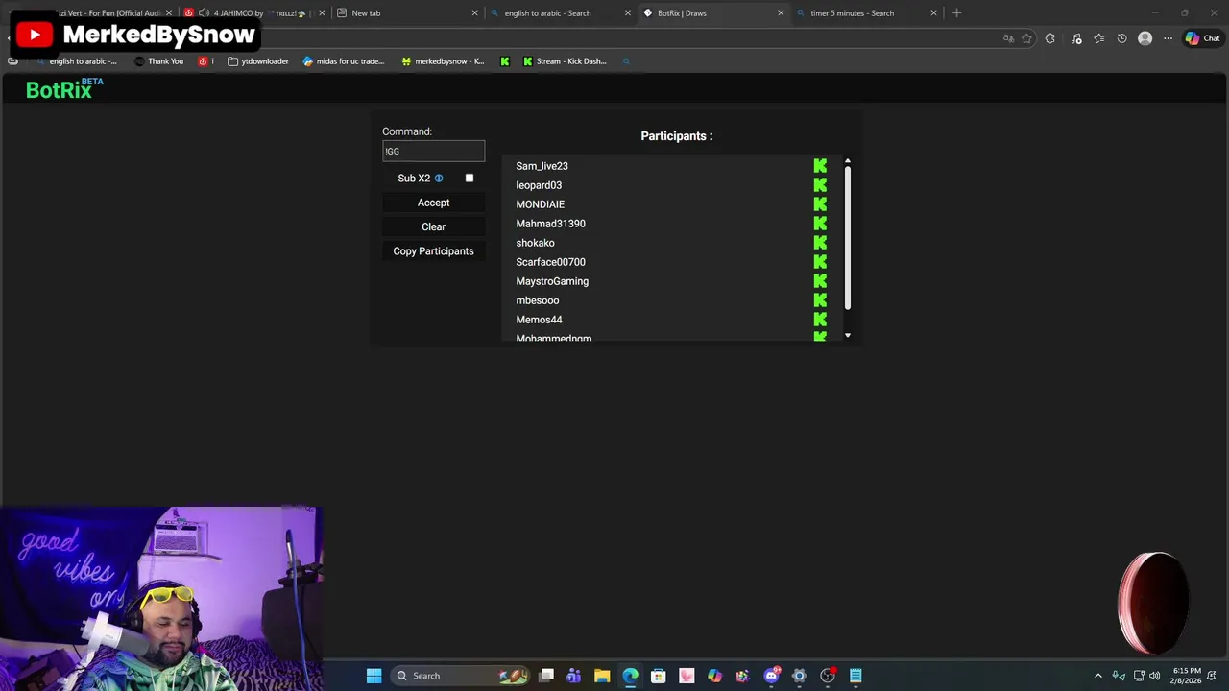Screen dimensions: 1229x691
Task: Open the Copilot Chat button
Action: pos(1202,38)
